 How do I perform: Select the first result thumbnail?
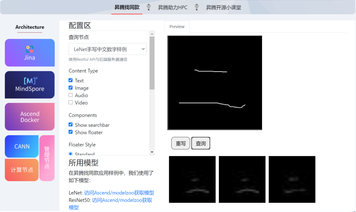(x=192, y=179)
